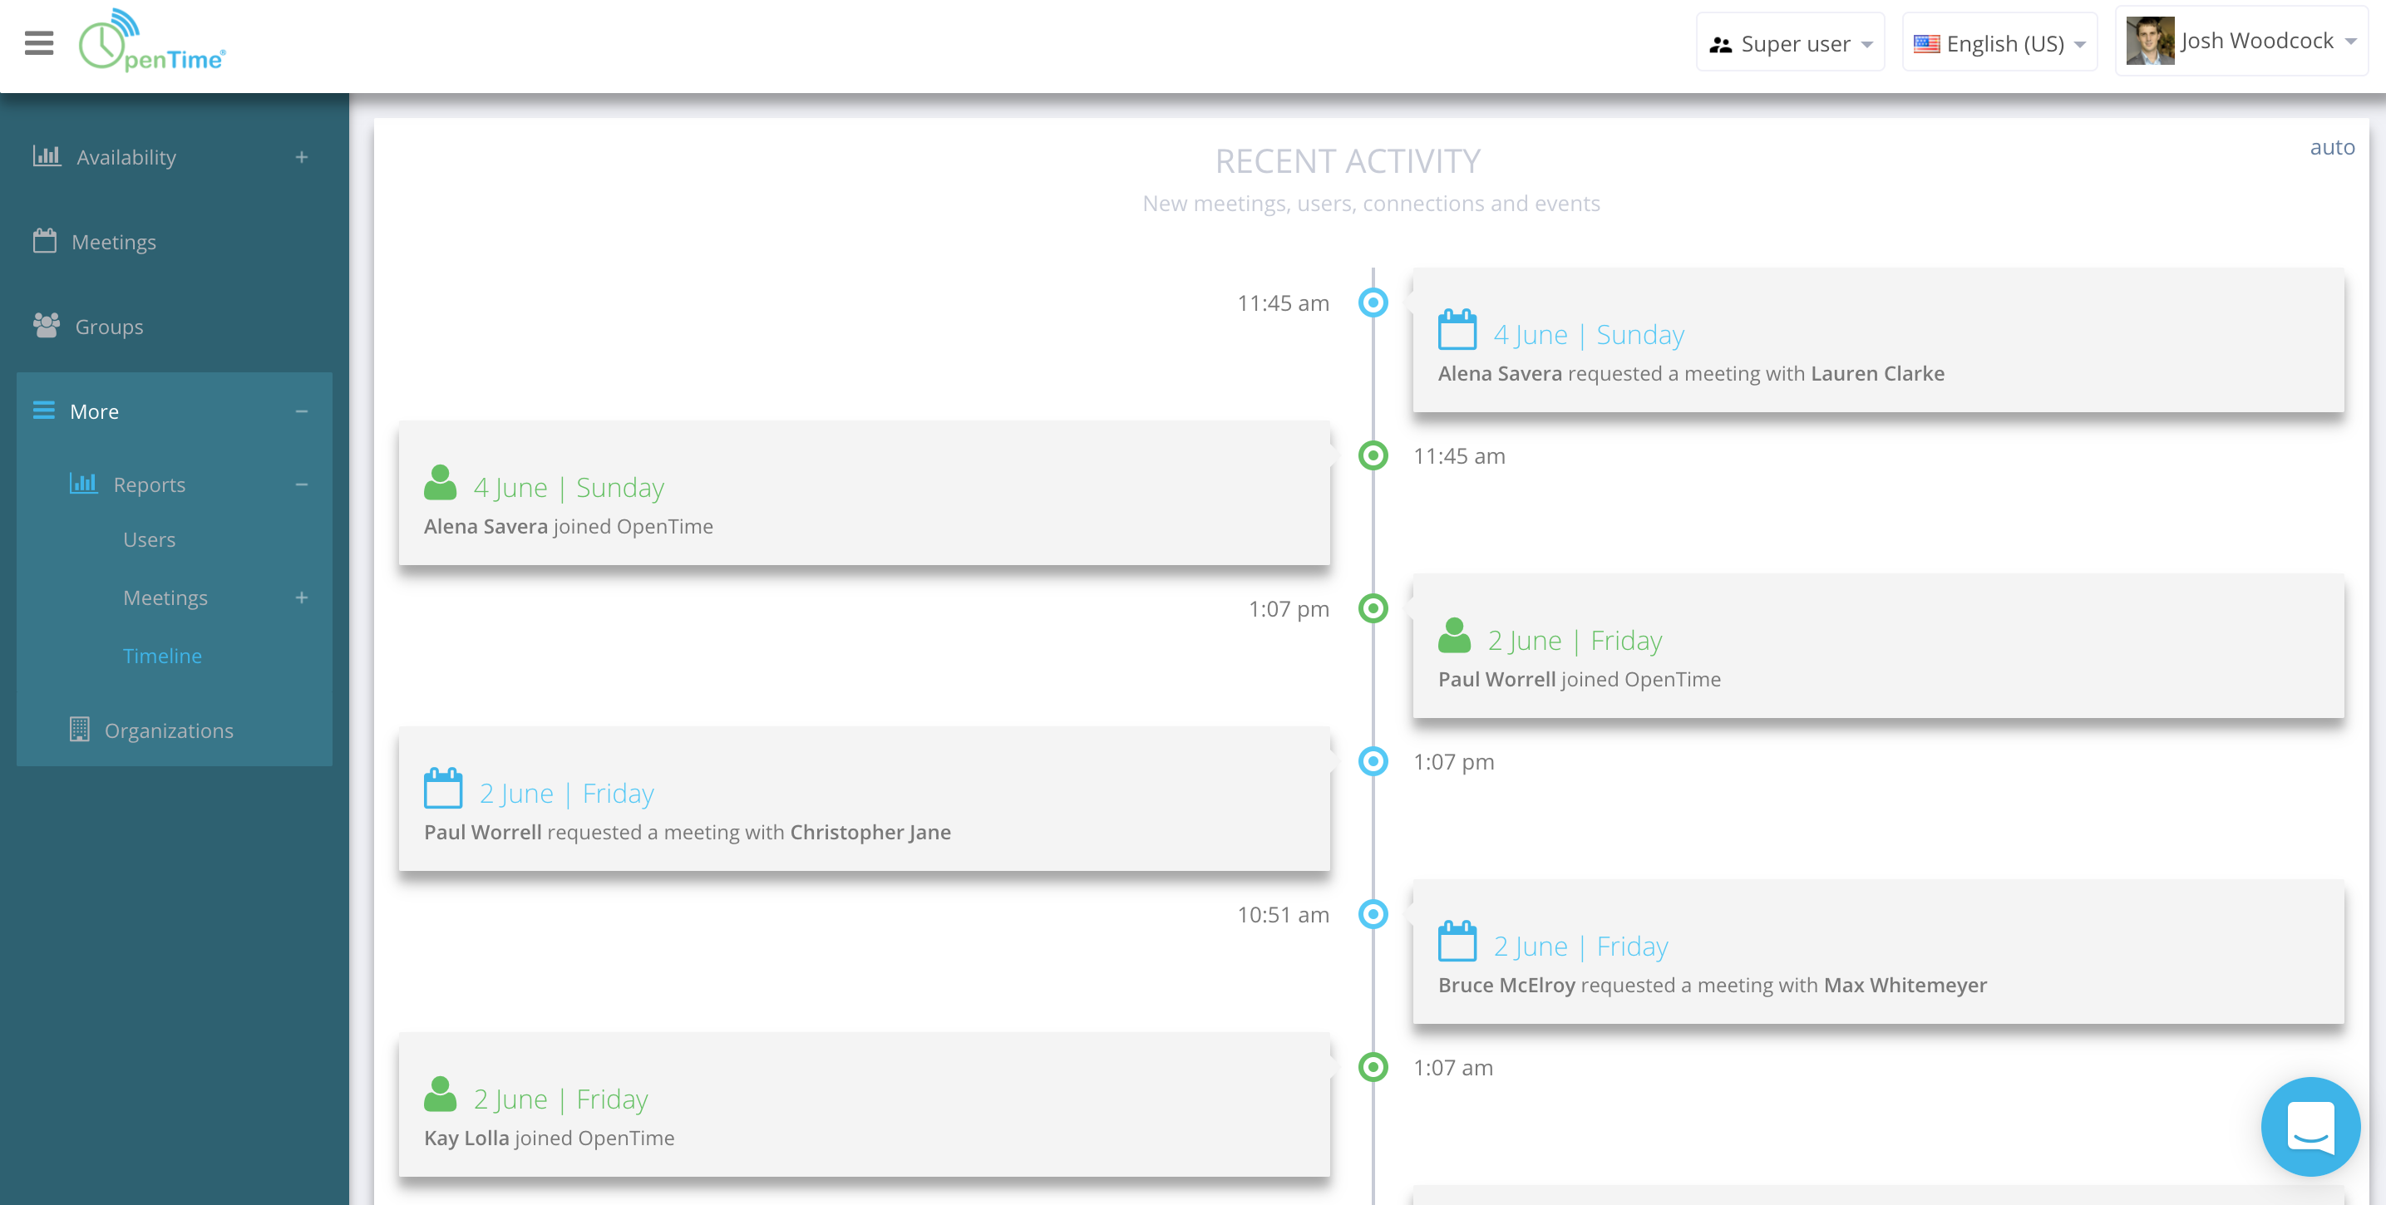Image resolution: width=2386 pixels, height=1205 pixels.
Task: Click calendar icon on Alena Savera meeting card
Action: (x=1457, y=331)
